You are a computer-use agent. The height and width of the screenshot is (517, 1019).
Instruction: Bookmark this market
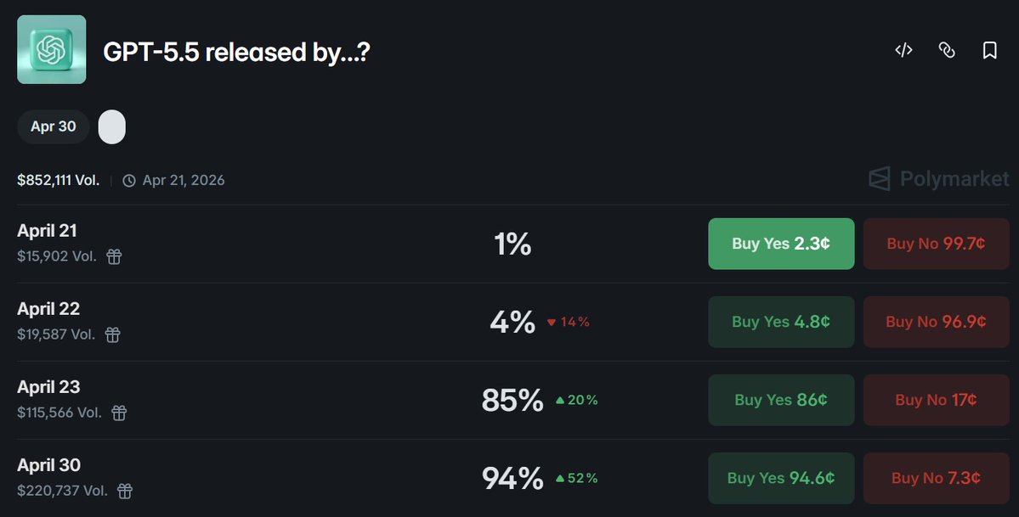[989, 51]
